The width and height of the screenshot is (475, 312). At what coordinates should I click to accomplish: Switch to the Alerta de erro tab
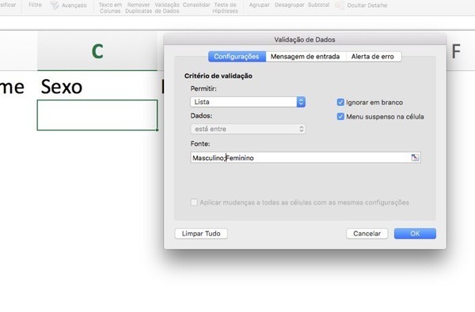click(x=373, y=57)
